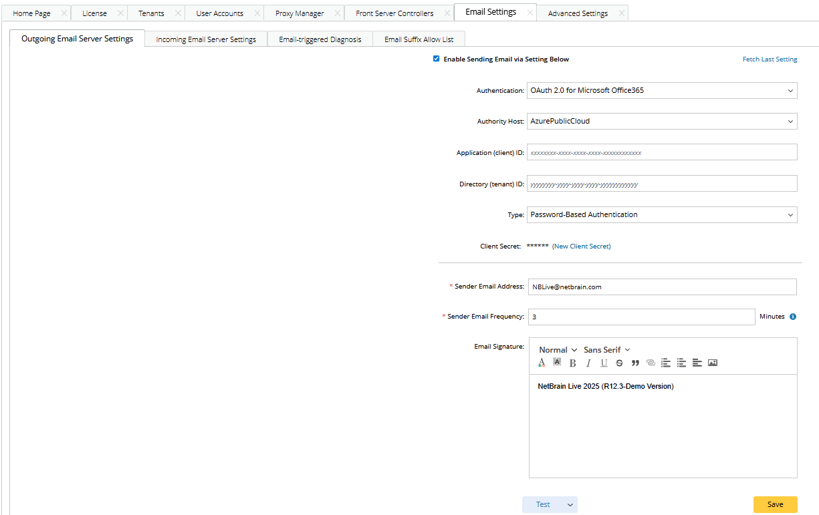
Task: Insert an image into the email signature
Action: click(x=713, y=363)
